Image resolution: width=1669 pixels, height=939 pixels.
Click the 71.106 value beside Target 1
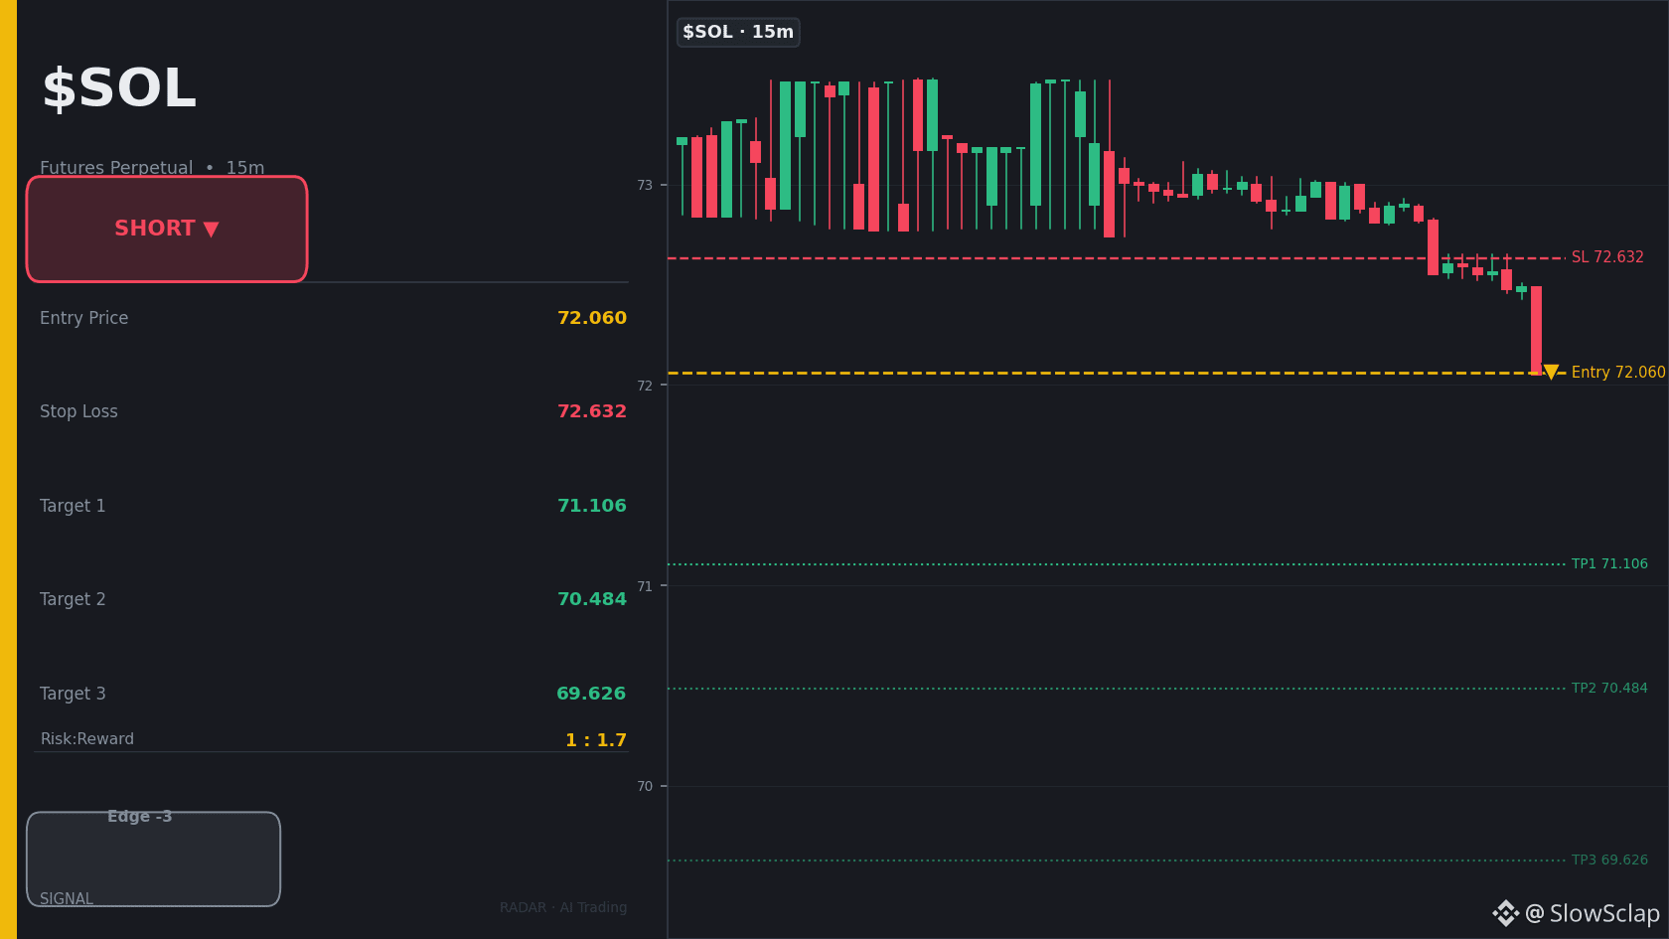point(592,506)
